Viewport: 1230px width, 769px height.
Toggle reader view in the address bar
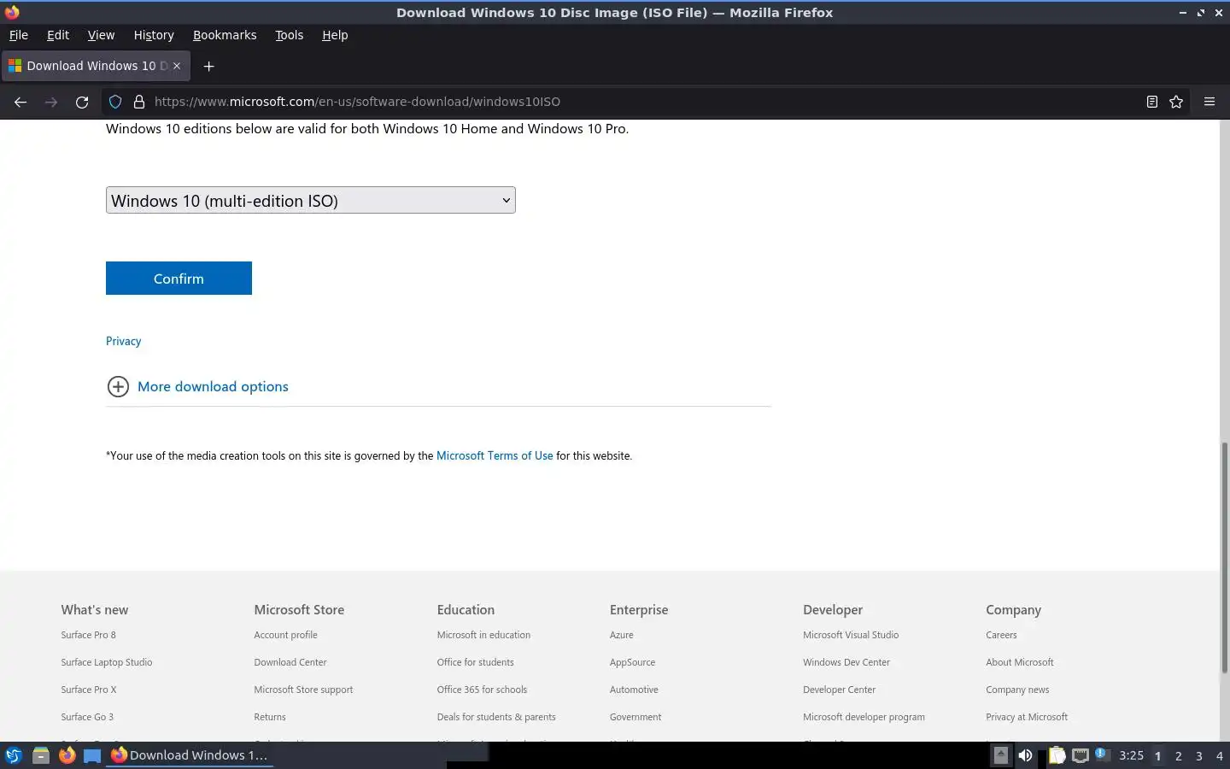(x=1151, y=102)
